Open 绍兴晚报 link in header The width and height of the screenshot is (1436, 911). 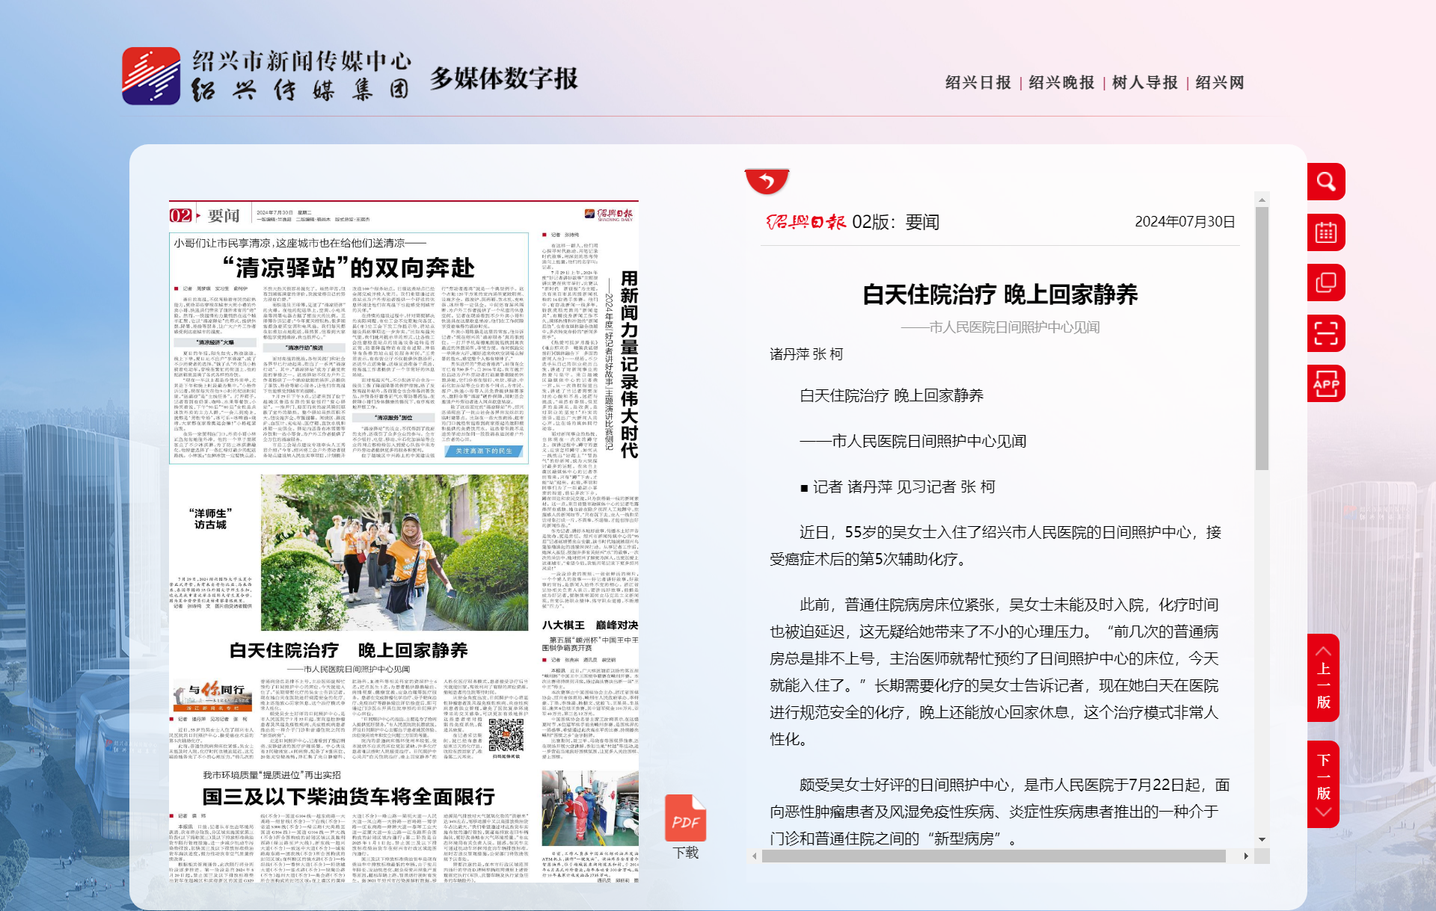click(1061, 82)
